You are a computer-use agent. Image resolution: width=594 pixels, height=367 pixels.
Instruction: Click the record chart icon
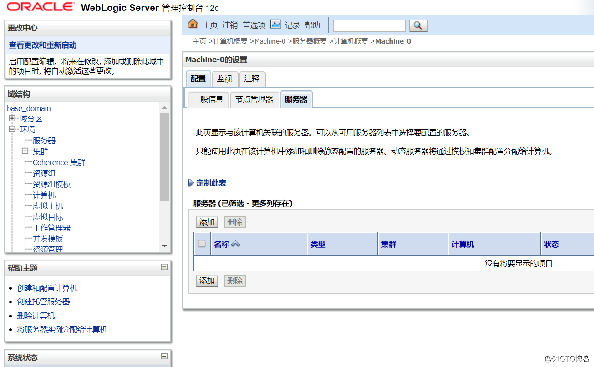coord(276,24)
